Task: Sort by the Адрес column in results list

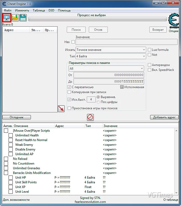Action: click(x=16, y=30)
